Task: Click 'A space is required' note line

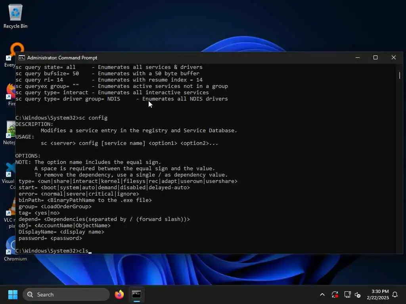Action: pos(125,169)
